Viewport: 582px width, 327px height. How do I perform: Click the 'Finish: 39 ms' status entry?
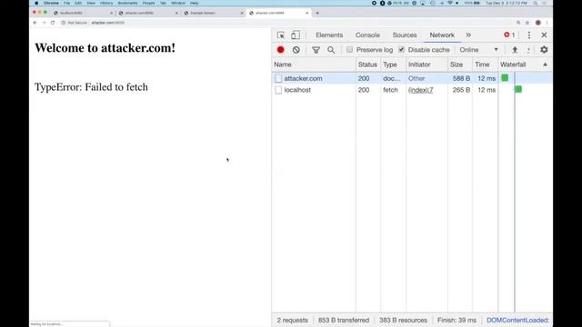pyautogui.click(x=457, y=320)
